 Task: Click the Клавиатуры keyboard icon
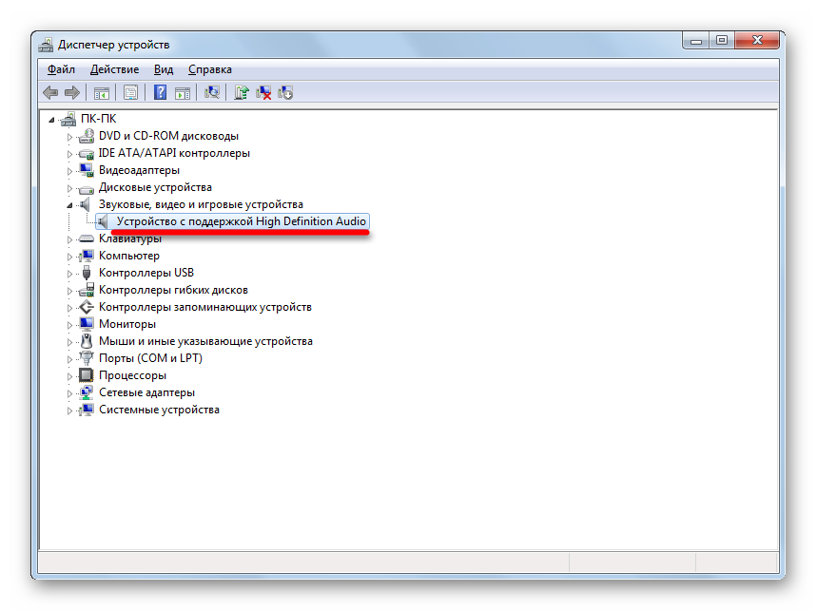(87, 239)
